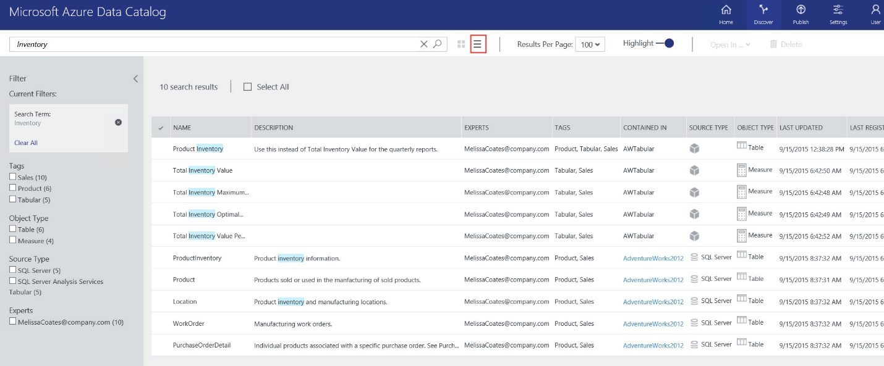This screenshot has height=366, width=884.
Task: Collapse the Filter panel arrow
Action: 135,78
